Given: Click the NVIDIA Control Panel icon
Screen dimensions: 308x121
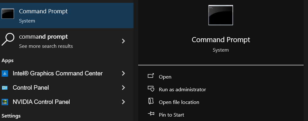Looking at the screenshot, I should (x=5, y=102).
